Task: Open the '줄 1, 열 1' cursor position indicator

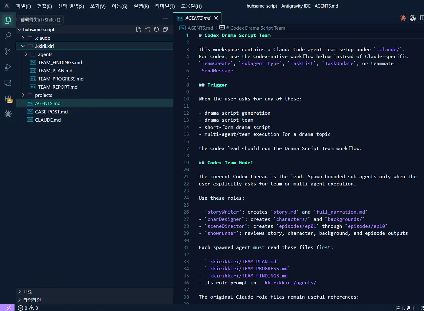Action: tap(405, 308)
